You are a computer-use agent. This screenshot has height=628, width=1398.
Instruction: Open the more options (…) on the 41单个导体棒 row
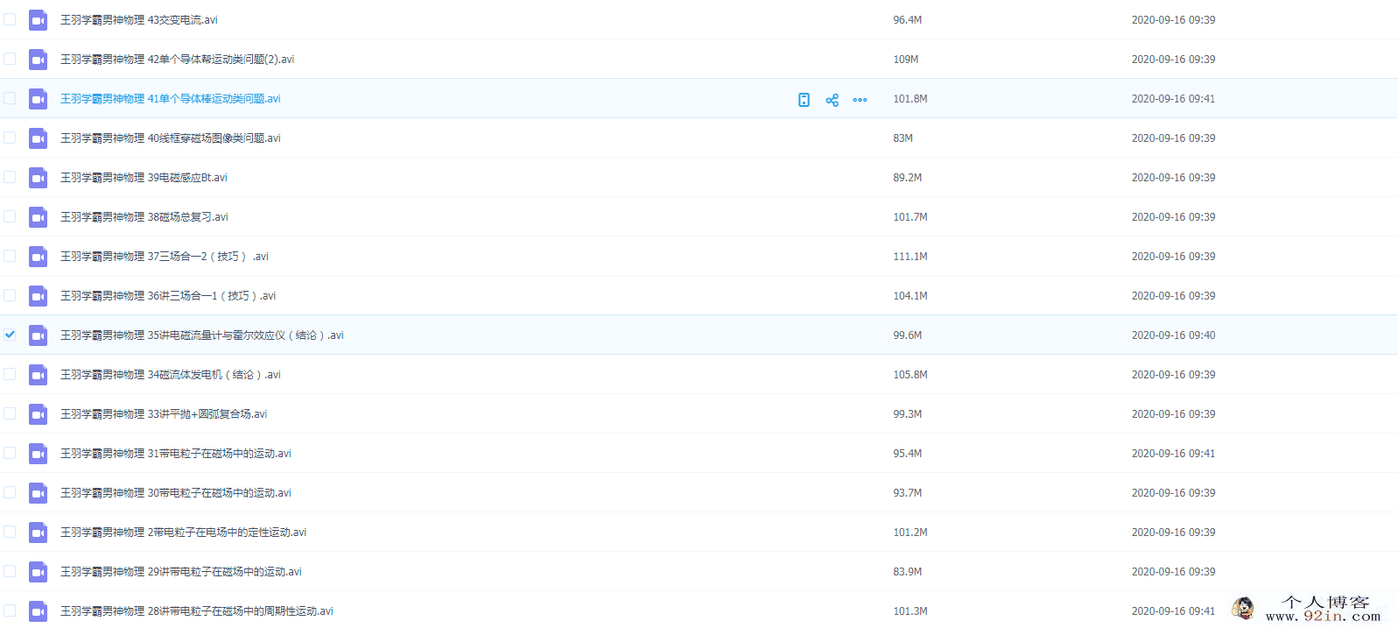(860, 100)
